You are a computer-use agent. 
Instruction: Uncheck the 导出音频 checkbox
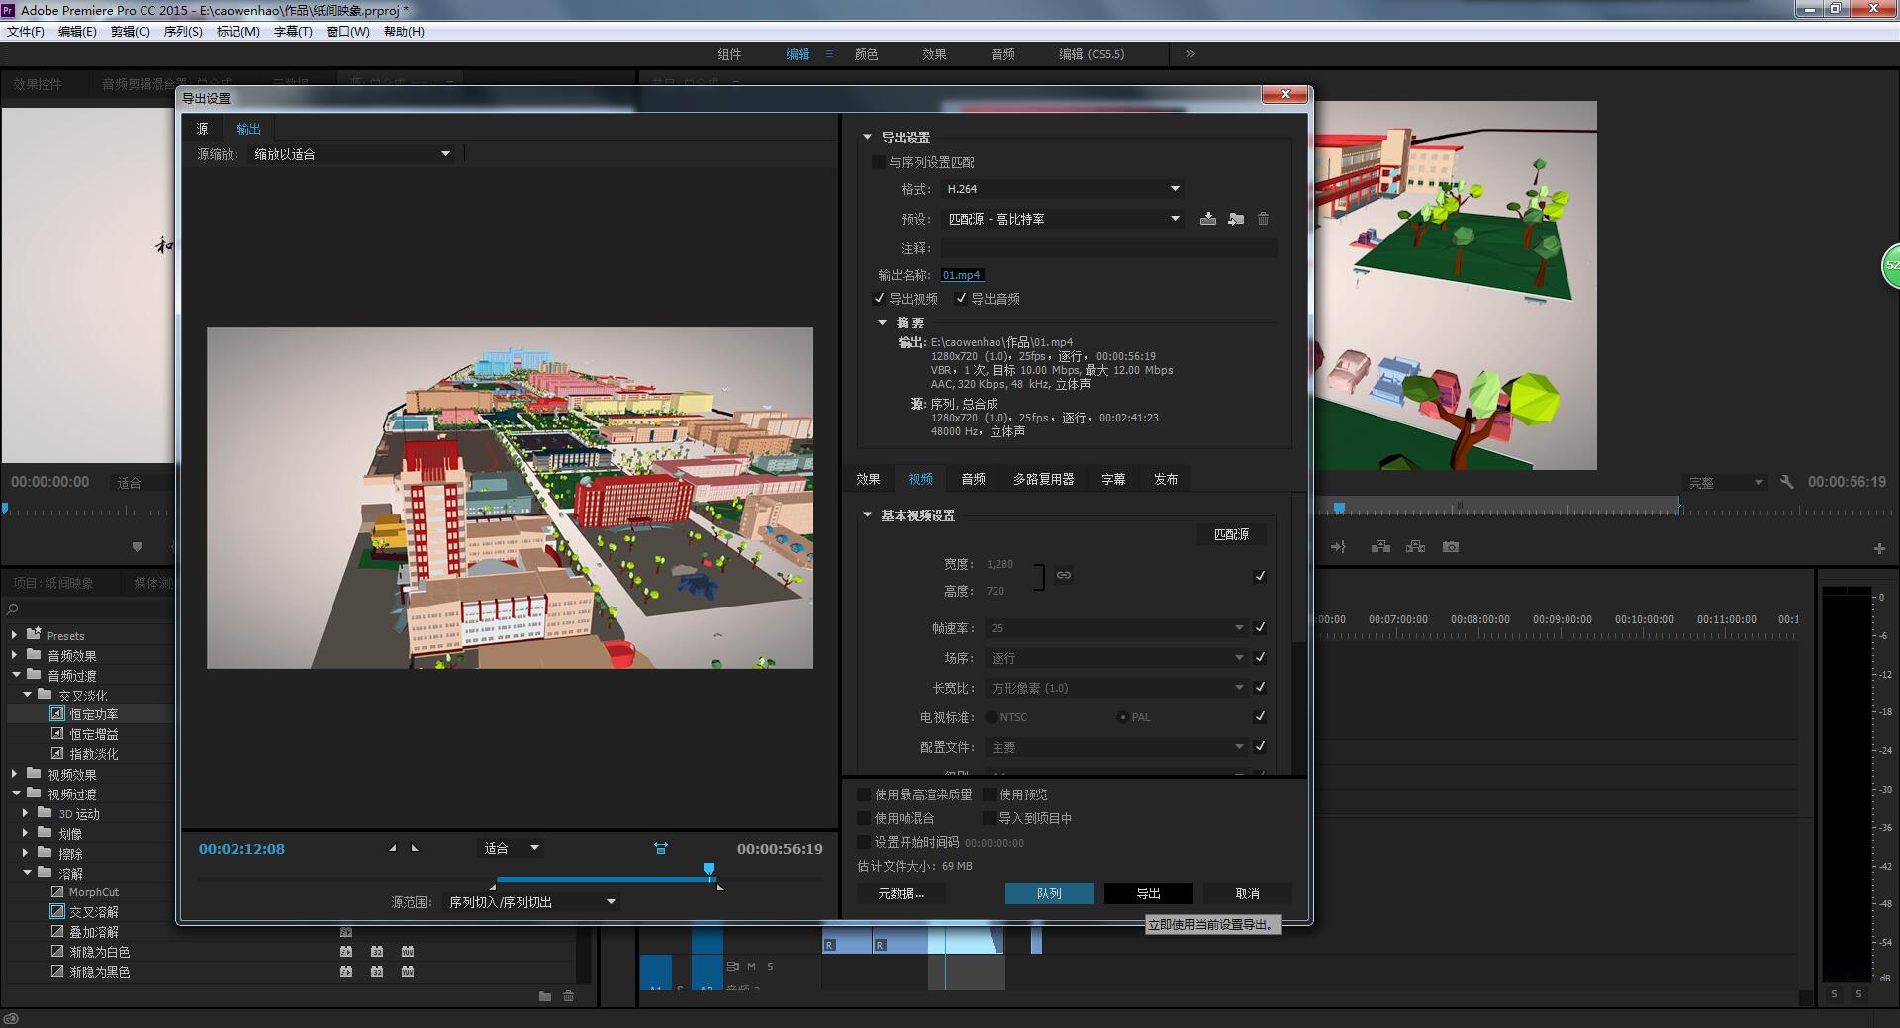pyautogui.click(x=960, y=299)
